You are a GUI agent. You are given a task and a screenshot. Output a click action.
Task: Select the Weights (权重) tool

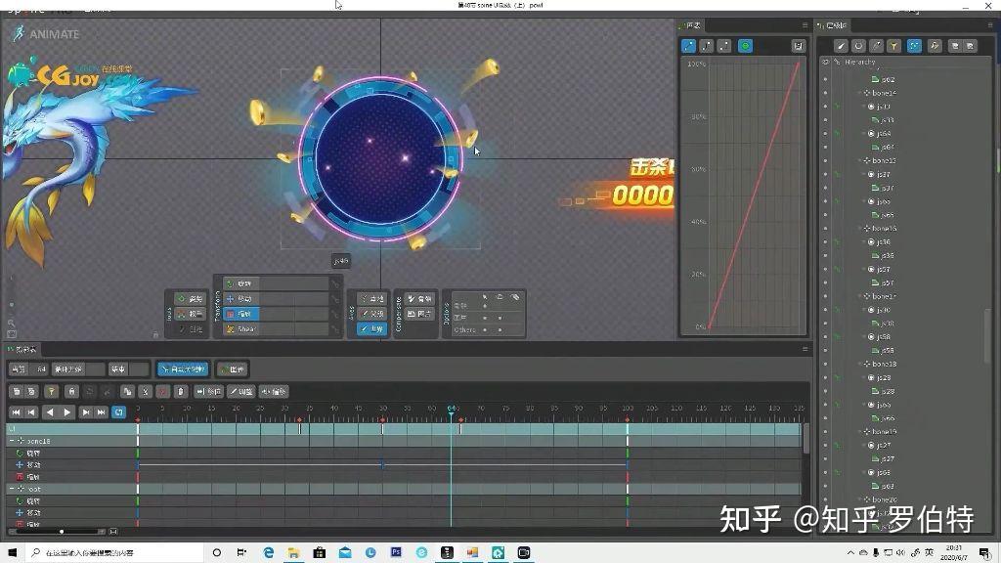(189, 314)
